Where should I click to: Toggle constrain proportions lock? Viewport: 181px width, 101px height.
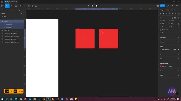(x=178, y=24)
